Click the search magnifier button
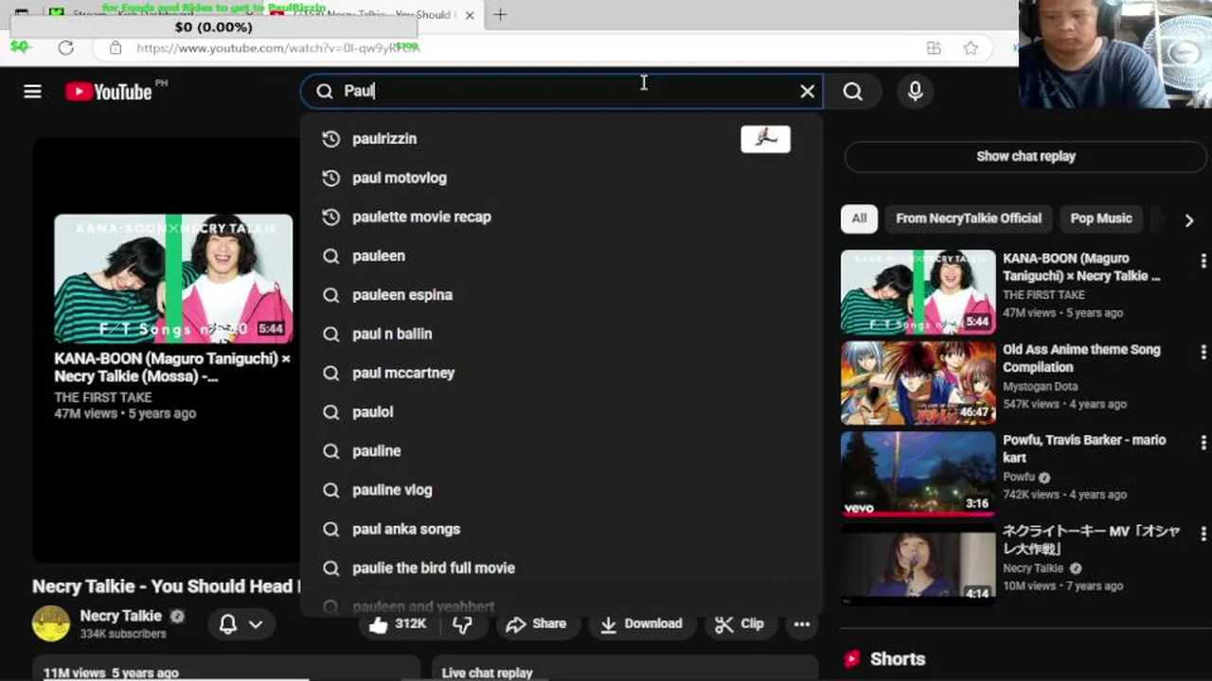Screen dimensions: 1212x681 point(853,91)
